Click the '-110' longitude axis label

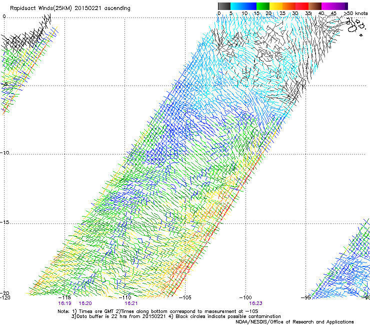coord(125,297)
